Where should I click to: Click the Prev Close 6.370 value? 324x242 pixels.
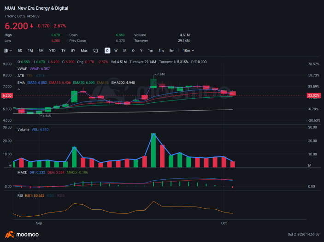click(120, 41)
